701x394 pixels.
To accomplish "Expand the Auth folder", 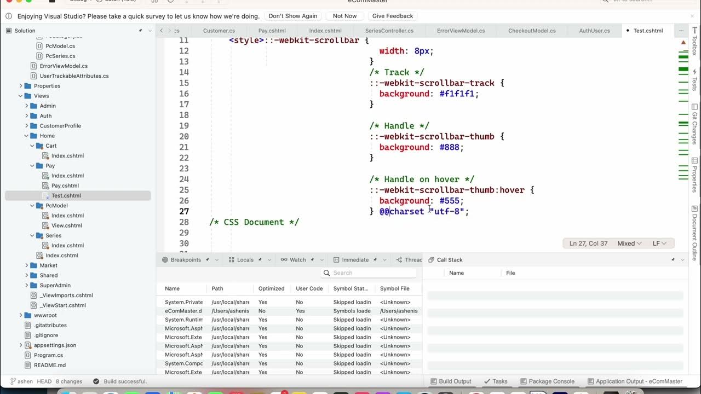I will (x=26, y=116).
